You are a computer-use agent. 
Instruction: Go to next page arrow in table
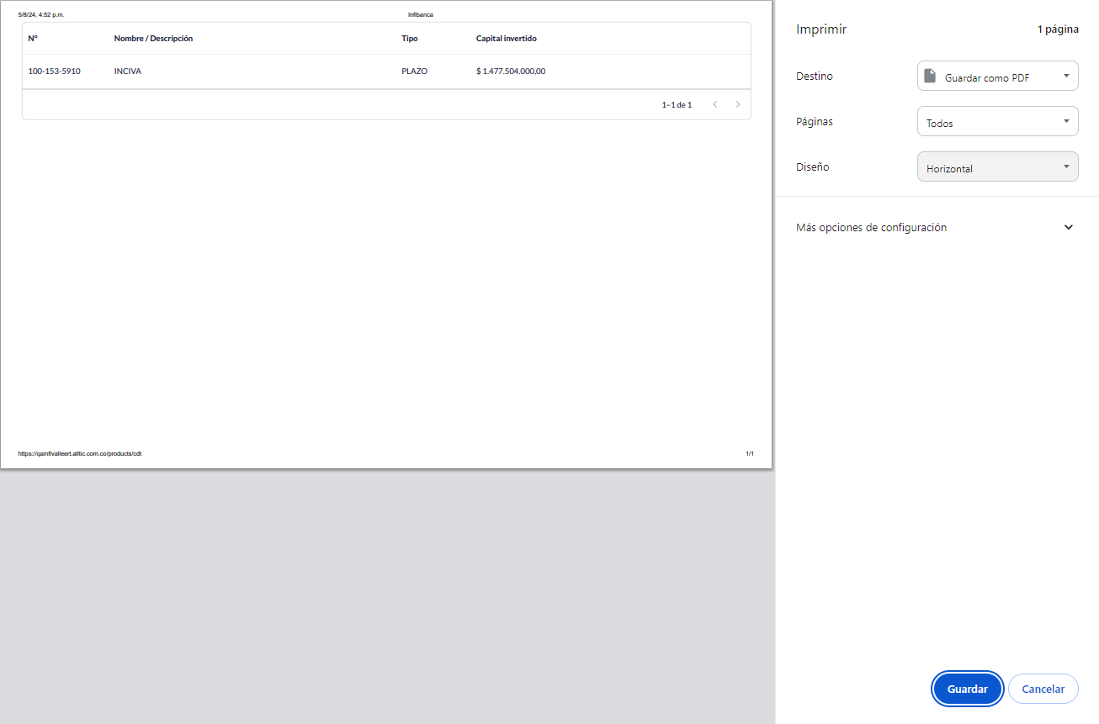pyautogui.click(x=738, y=104)
